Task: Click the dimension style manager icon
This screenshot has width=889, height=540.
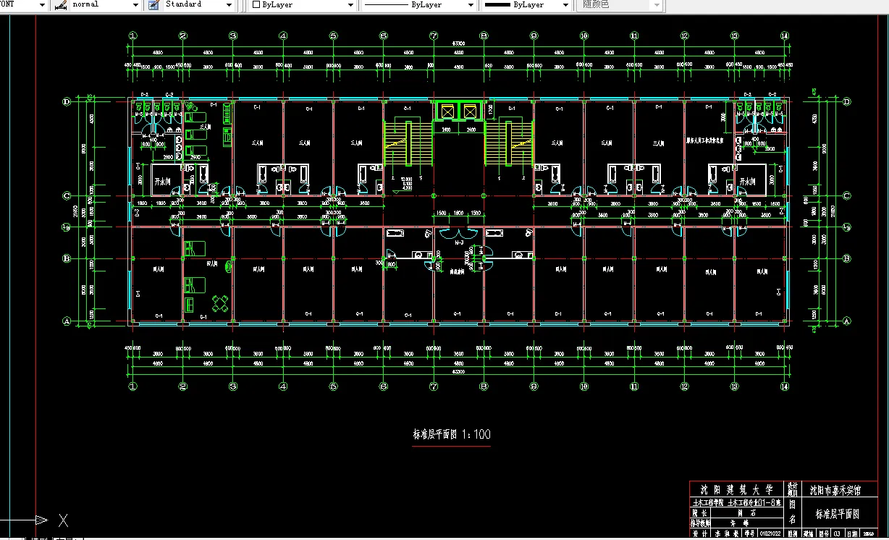Action: [x=60, y=4]
